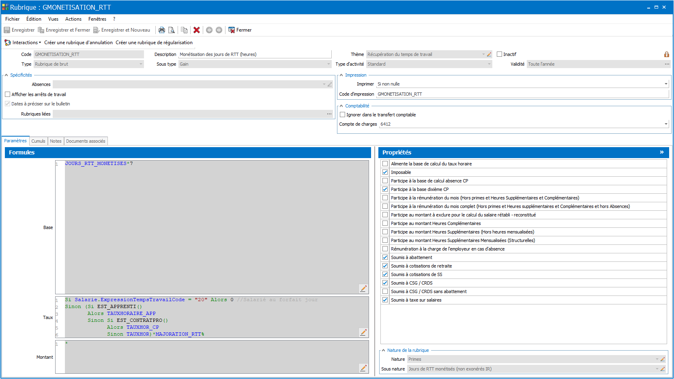Edit Nature field pencil icon

(x=663, y=359)
